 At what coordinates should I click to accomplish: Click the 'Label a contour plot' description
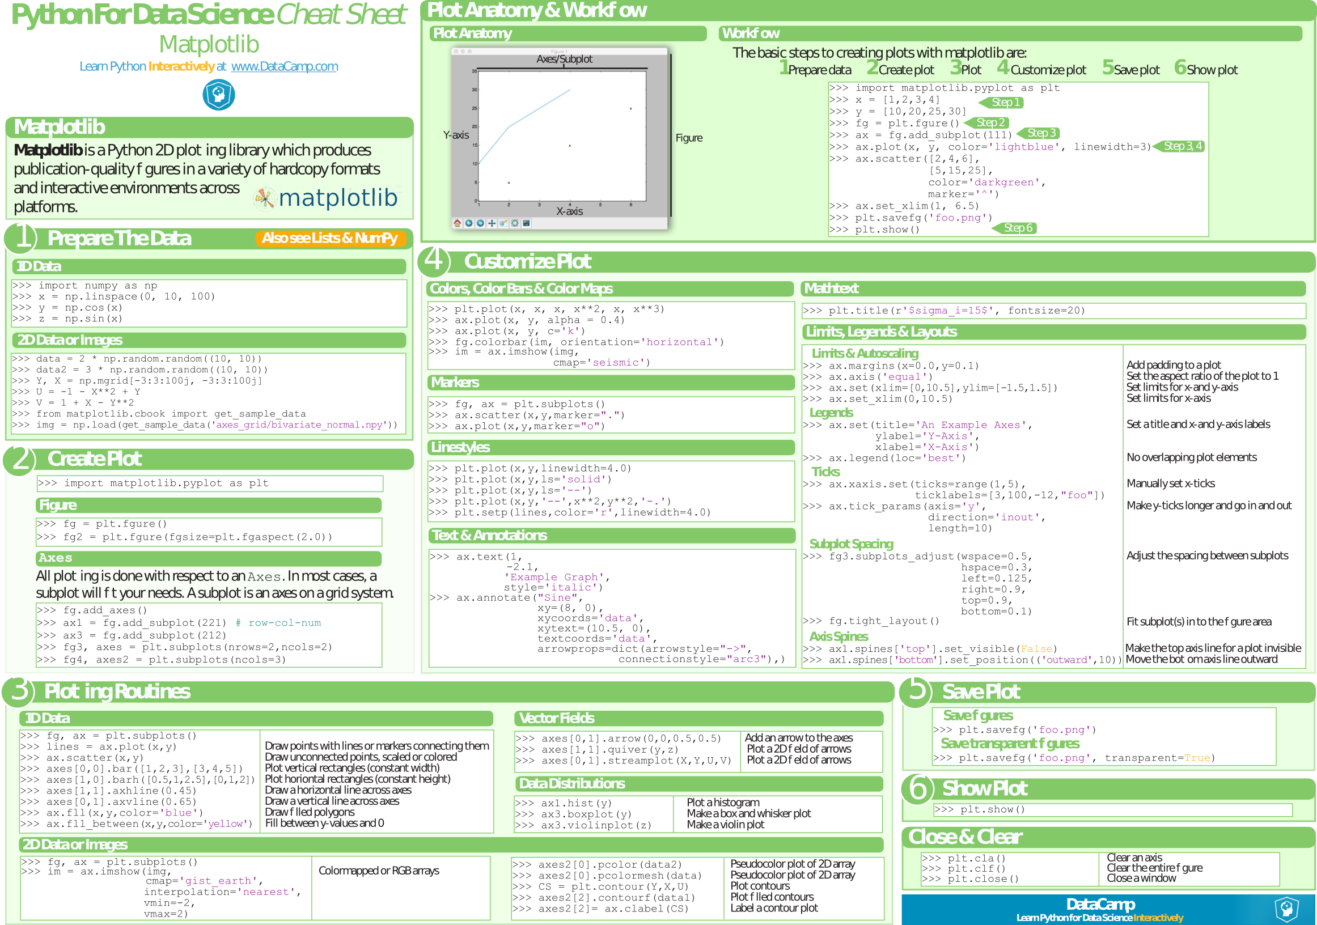(x=774, y=909)
